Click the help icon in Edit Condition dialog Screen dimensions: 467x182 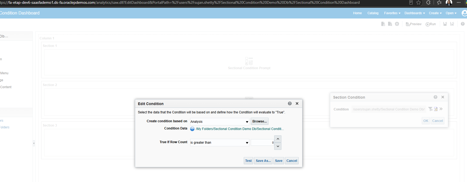(x=290, y=103)
